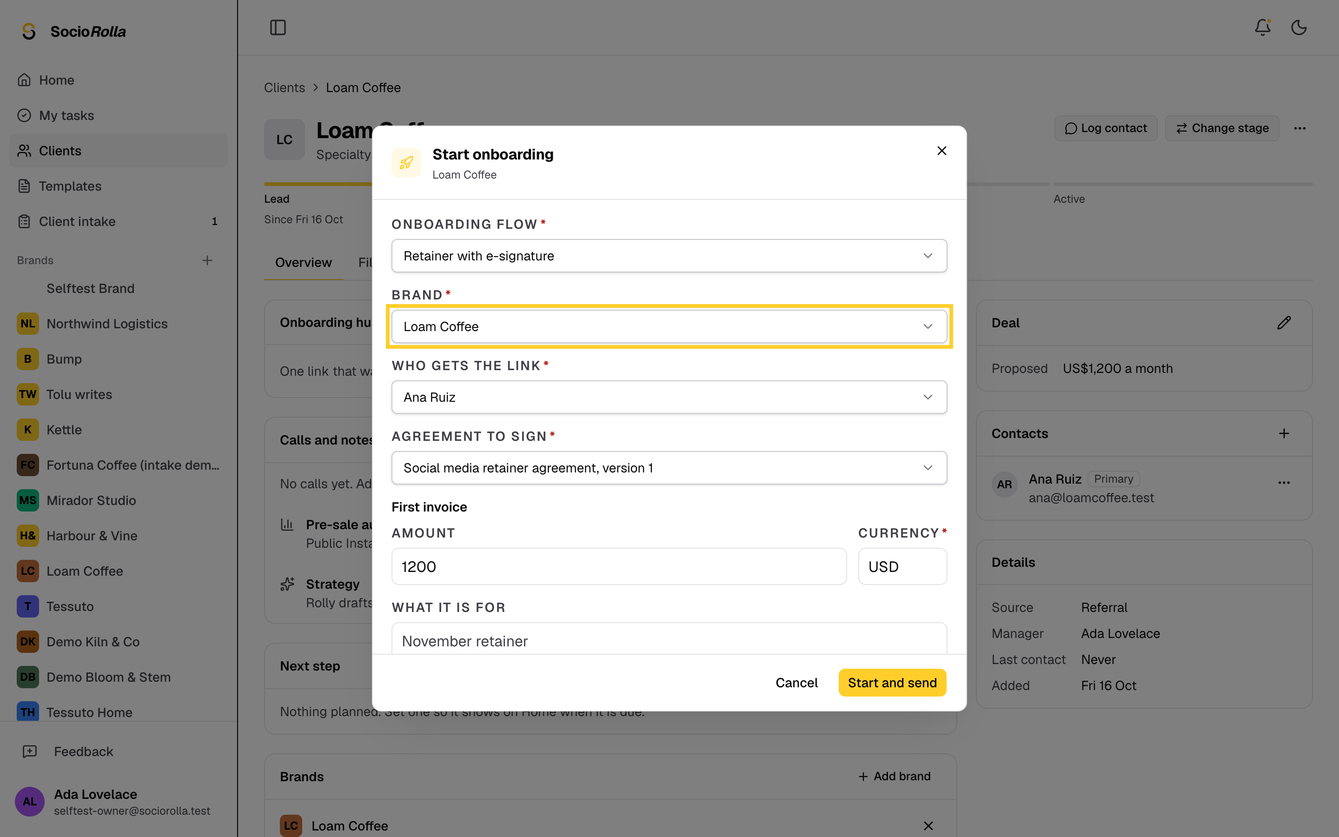Open Ada Lovelace account menu

(119, 801)
